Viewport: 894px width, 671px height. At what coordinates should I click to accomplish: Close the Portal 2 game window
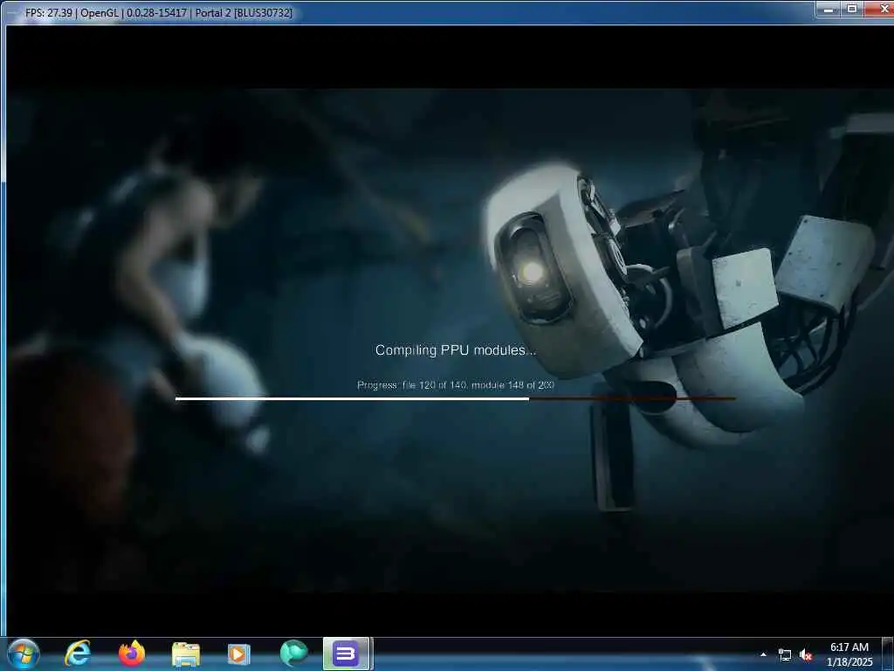click(x=880, y=9)
